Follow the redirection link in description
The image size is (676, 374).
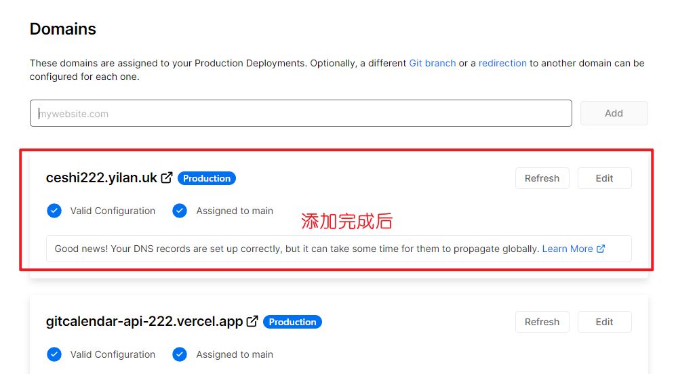502,63
